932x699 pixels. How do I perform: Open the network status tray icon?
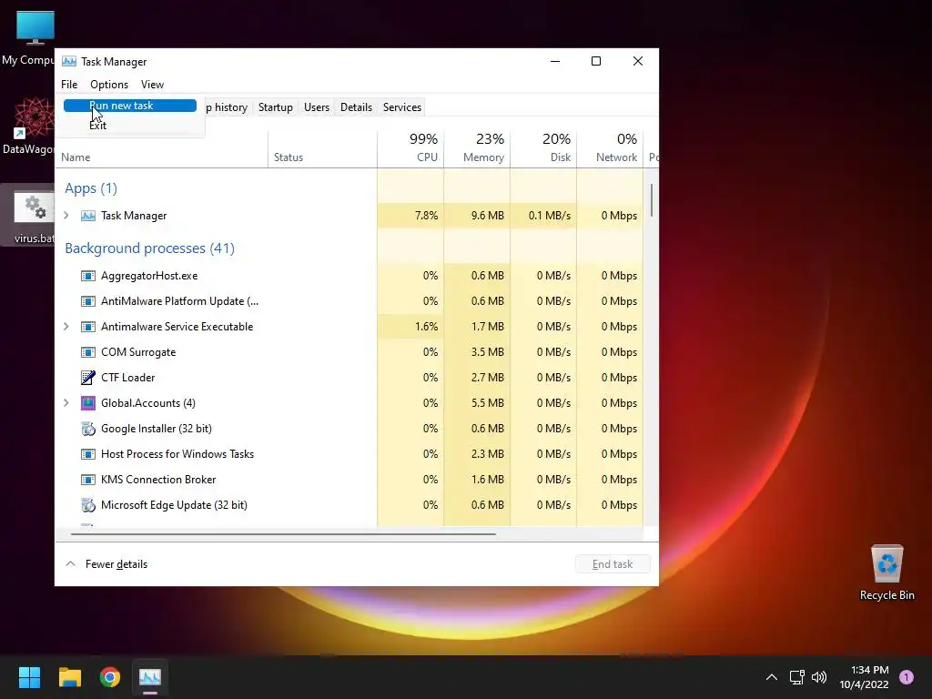796,677
